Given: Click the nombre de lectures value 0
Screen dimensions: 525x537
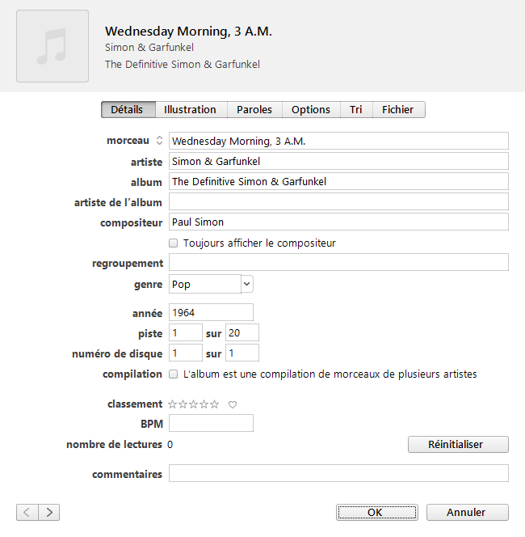Looking at the screenshot, I should coord(170,445).
